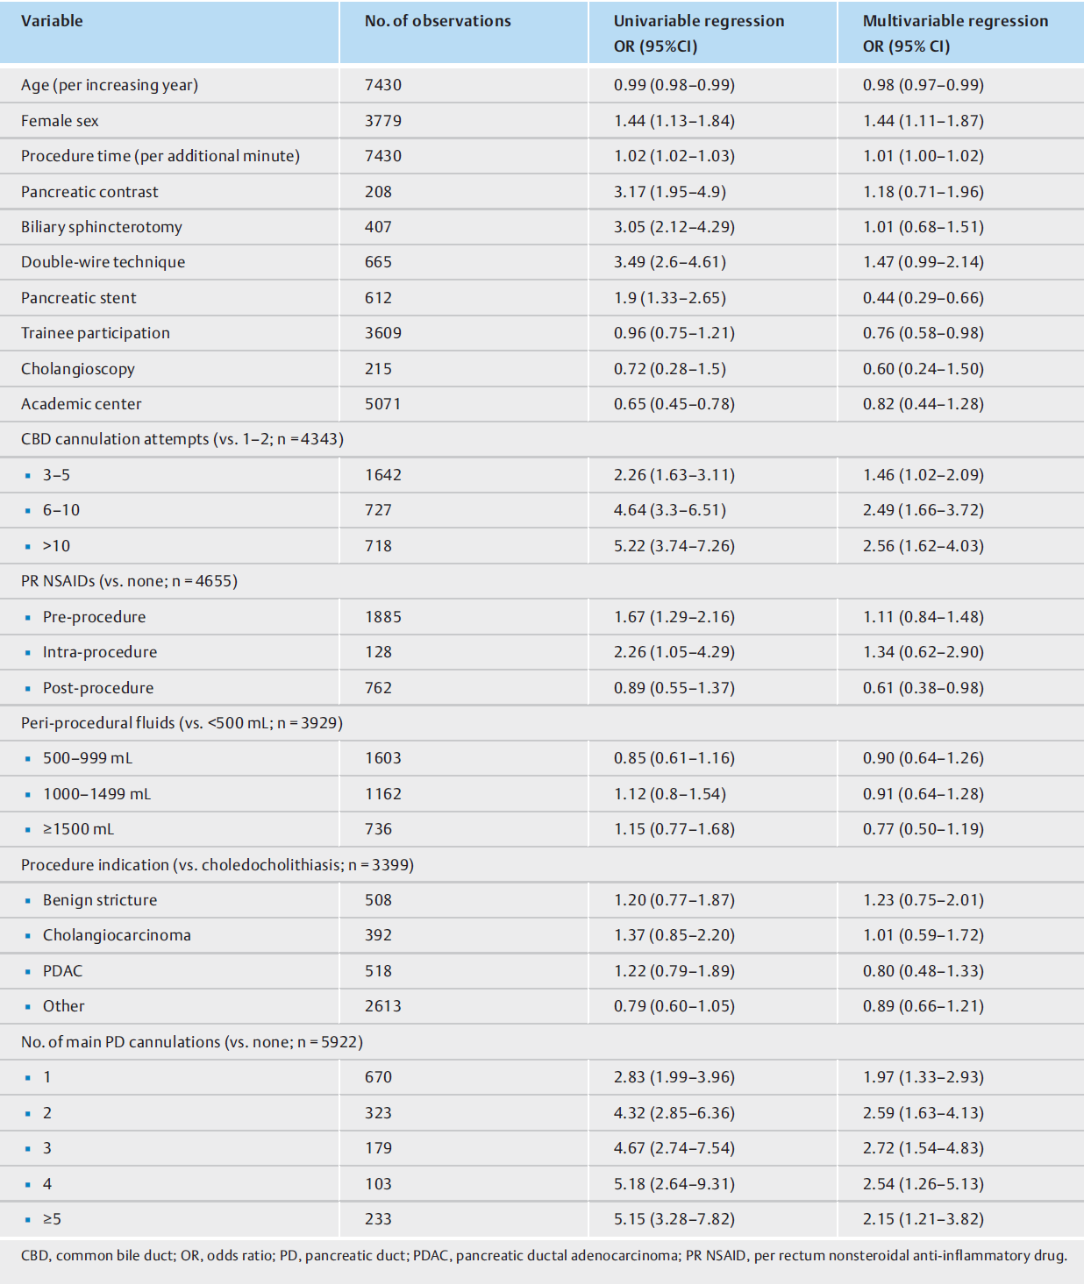Select the 'Academic center' row label

tap(81, 404)
